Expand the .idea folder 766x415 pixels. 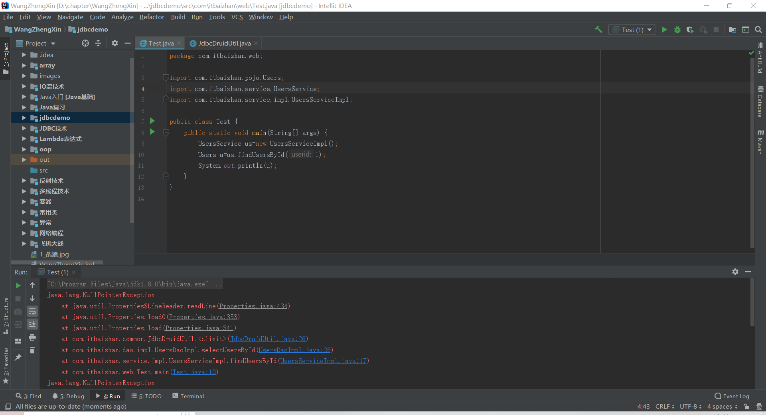(24, 55)
